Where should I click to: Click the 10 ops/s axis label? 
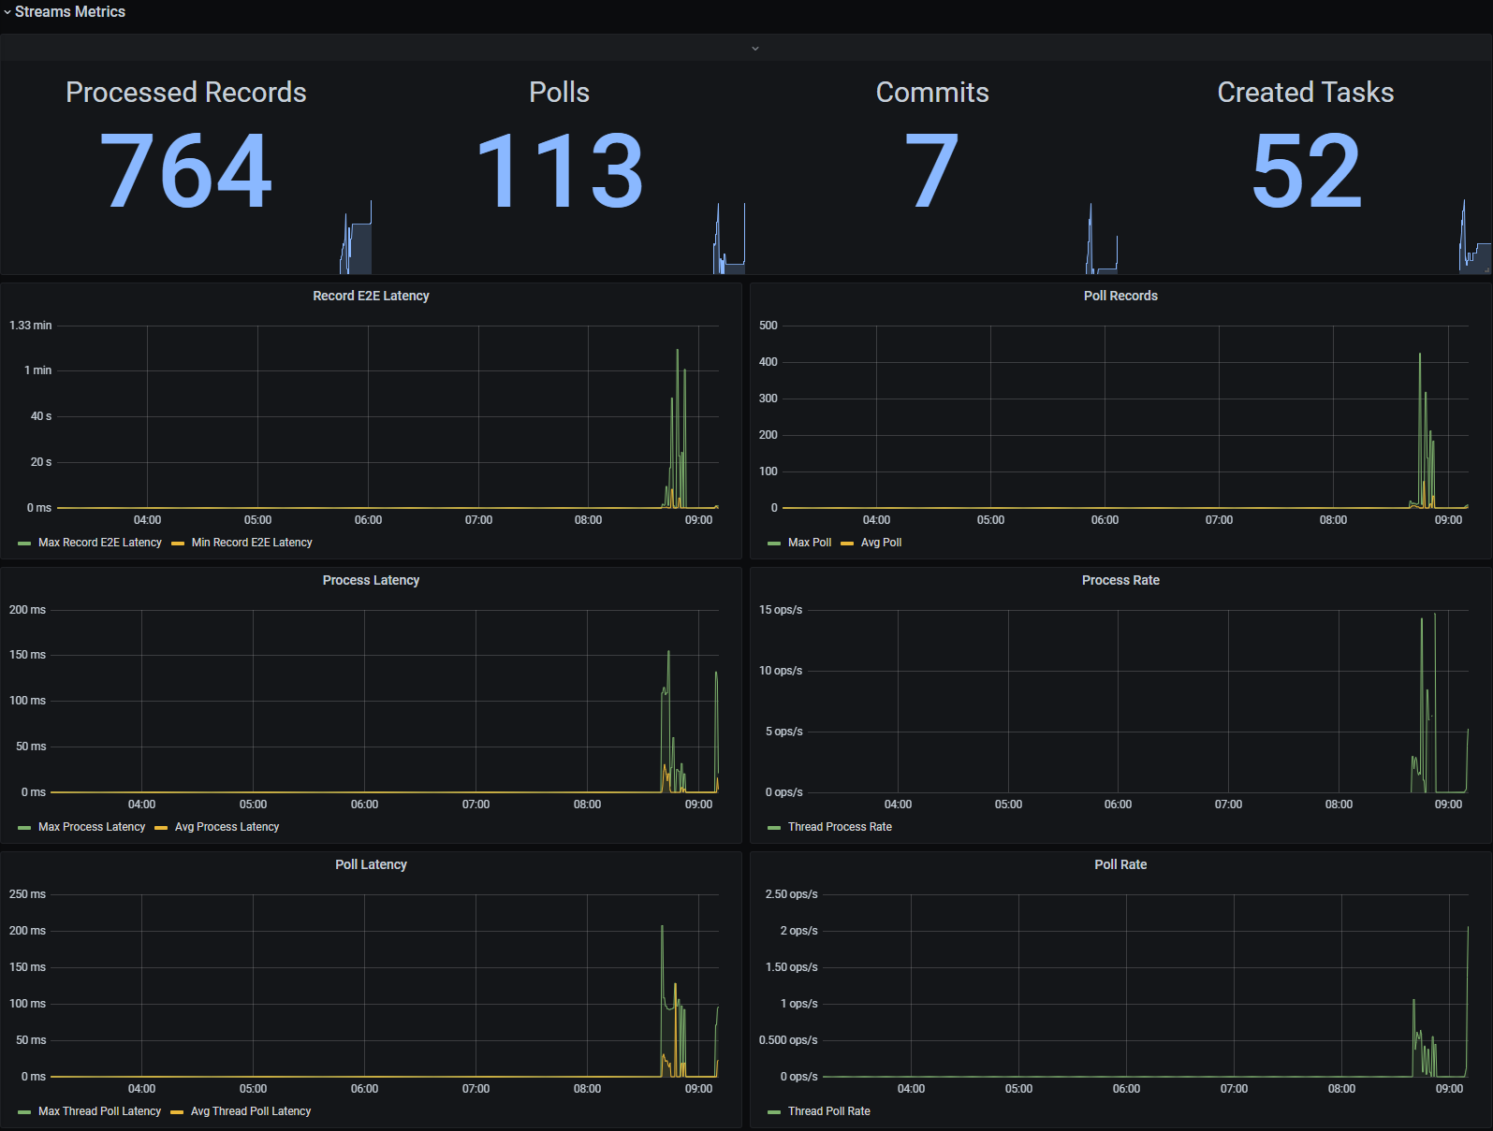(781, 671)
